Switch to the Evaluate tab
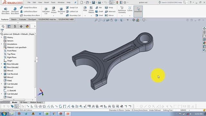Screen dimensions: 206x116 pyautogui.click(x=23, y=19)
